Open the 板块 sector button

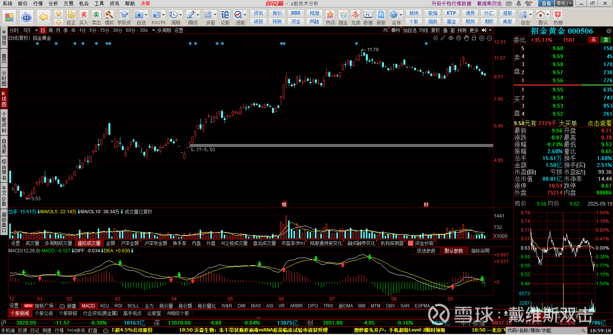pos(414,13)
